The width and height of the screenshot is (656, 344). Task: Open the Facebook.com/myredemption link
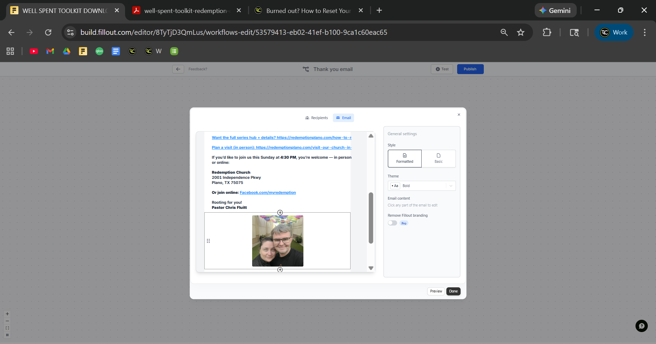(268, 192)
